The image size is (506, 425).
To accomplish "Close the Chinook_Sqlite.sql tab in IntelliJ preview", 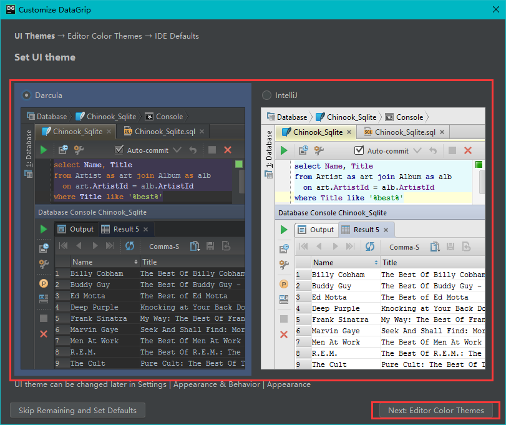I will click(442, 132).
